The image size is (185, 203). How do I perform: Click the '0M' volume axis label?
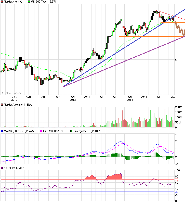pyautogui.click(x=177, y=128)
